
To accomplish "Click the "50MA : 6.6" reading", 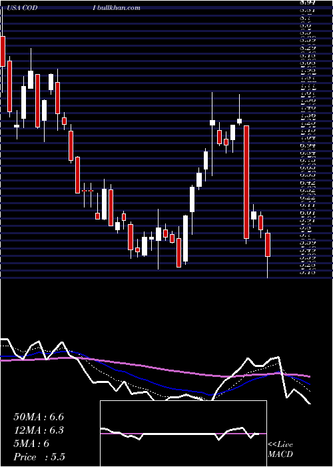I will point(39,417).
